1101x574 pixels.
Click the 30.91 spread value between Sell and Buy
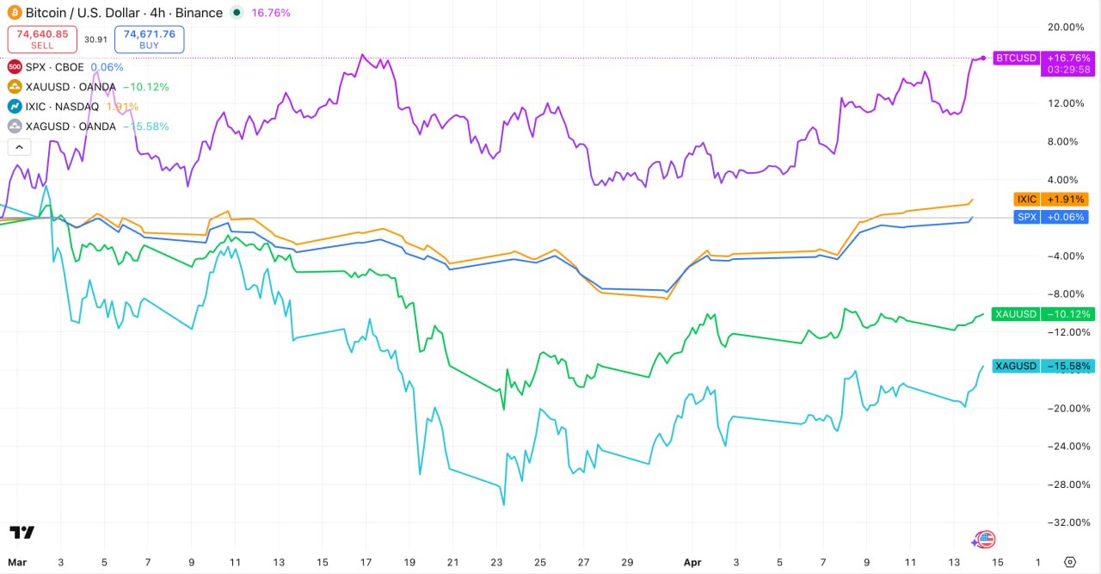[x=95, y=39]
